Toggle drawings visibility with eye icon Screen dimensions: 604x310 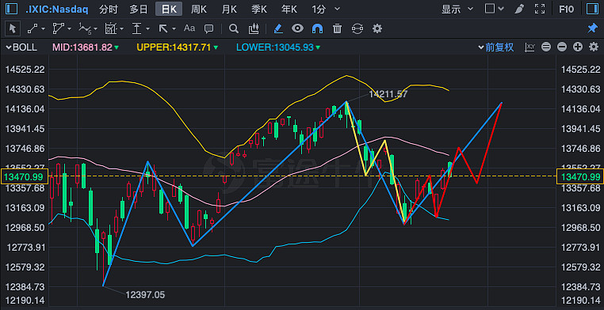(297, 28)
